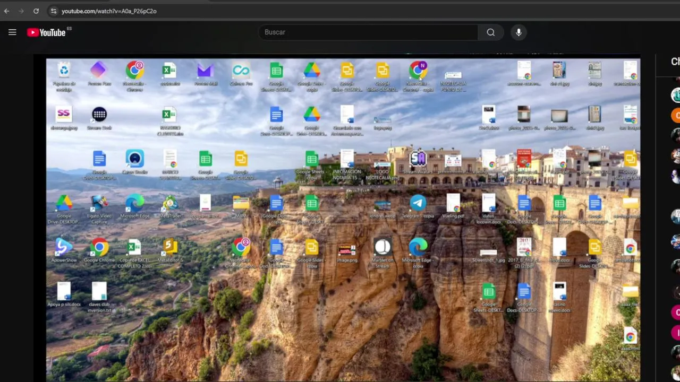This screenshot has width=680, height=382.
Task: Open the Doc2.docx document
Action: (488, 118)
